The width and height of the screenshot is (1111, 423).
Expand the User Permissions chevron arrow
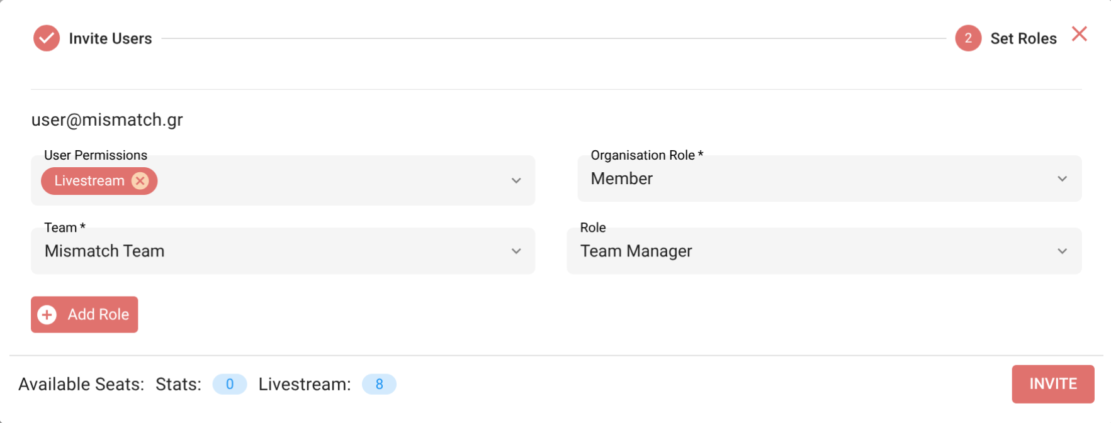pos(516,181)
